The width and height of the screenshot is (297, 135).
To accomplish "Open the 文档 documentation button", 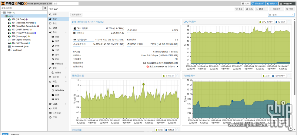I will coord(245,3).
